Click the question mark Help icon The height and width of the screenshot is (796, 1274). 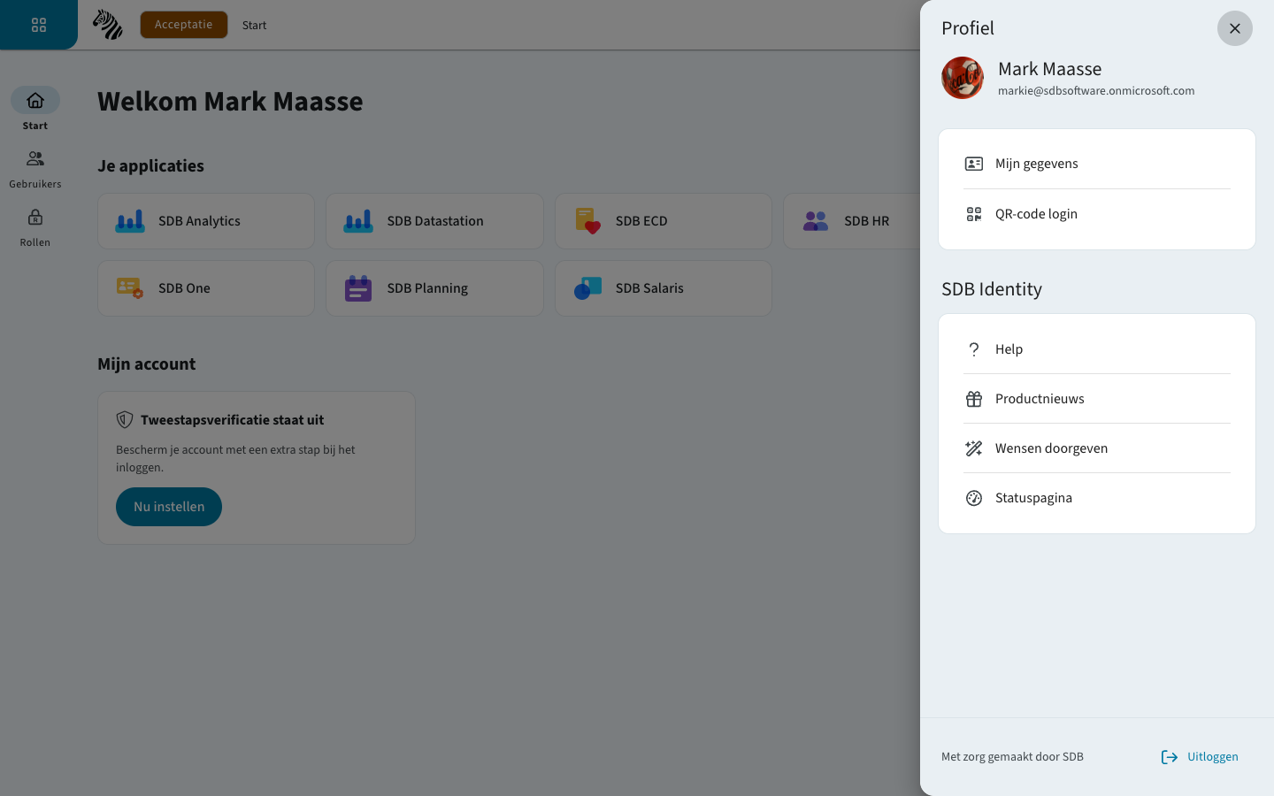[974, 349]
